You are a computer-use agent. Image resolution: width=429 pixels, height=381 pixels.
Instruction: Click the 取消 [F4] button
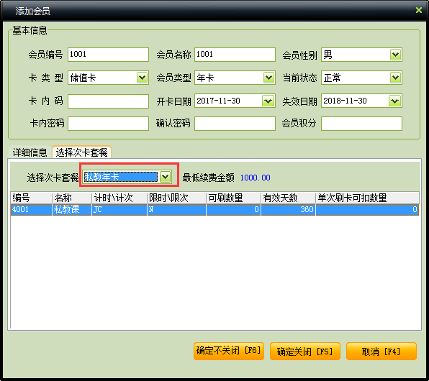coord(381,352)
